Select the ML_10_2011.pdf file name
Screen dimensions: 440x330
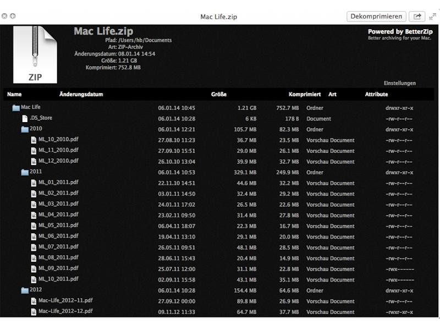58,279
